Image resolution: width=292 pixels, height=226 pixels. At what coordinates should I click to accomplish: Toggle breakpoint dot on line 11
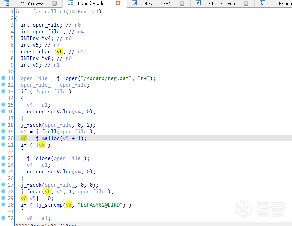coord(3,78)
